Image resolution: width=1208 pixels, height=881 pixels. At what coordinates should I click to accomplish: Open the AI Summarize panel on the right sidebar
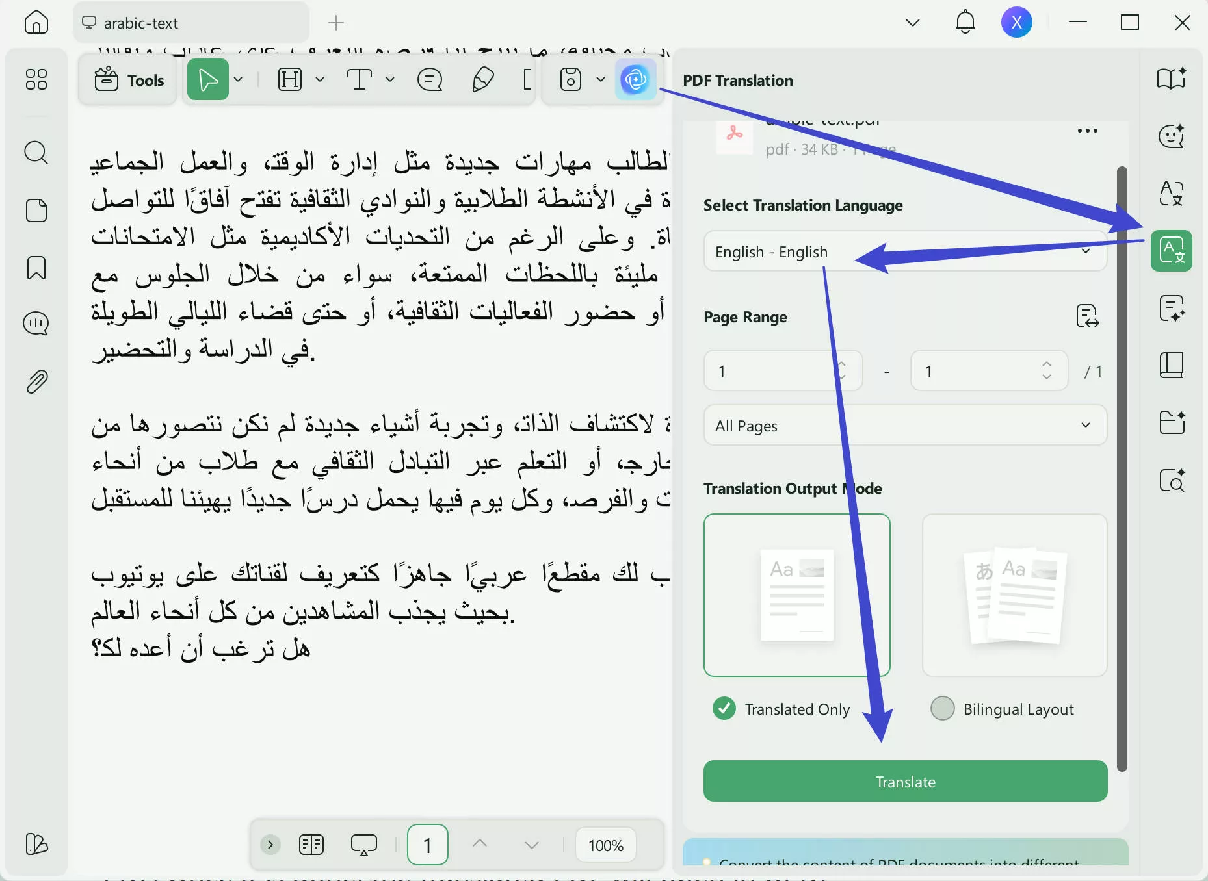tap(1171, 309)
